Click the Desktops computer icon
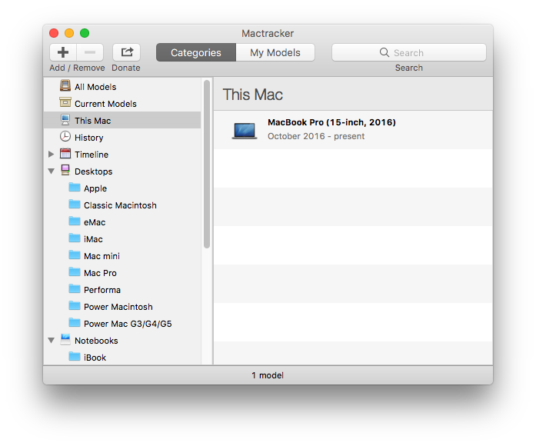Screen dimensions: 536x446 point(65,171)
